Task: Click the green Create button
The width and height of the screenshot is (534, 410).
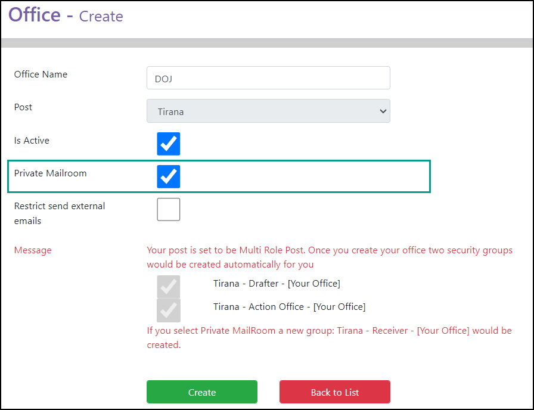Action: coord(202,392)
